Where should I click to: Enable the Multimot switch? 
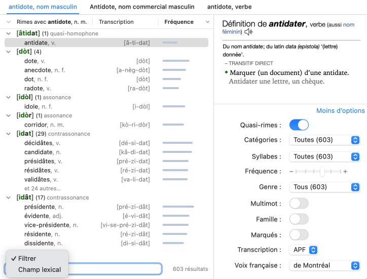point(299,204)
